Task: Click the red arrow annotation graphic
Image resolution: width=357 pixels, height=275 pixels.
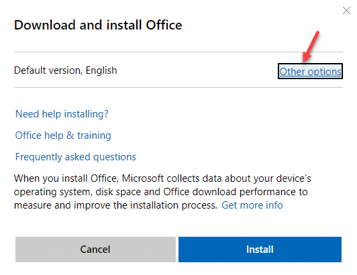Action: coord(311,47)
